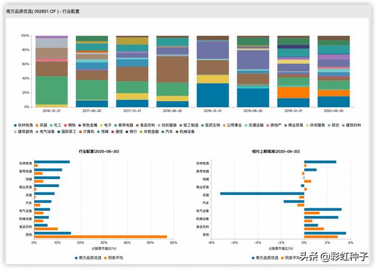Image resolution: width=376 pixels, height=269 pixels.
Task: Toggle 南方品质优选 legend under 行业配置 chart
Action: [x=88, y=258]
